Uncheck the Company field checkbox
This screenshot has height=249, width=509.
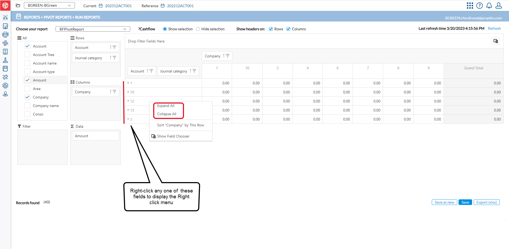[x=27, y=97]
